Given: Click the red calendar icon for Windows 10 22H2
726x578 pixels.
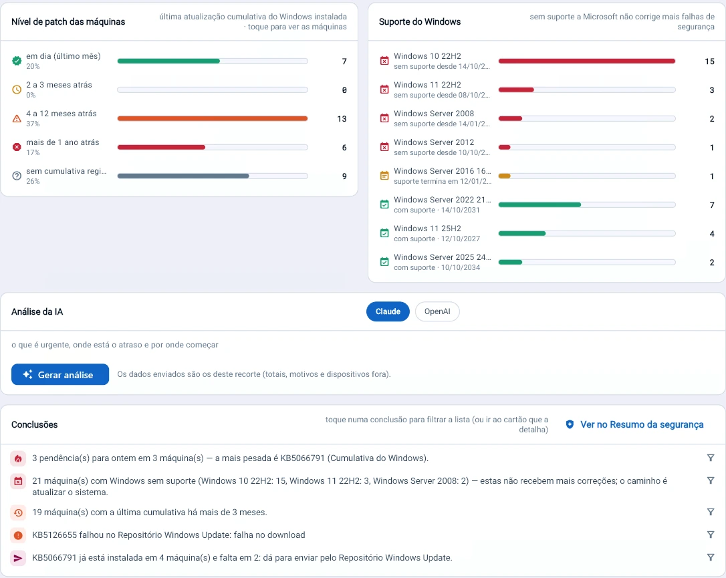Looking at the screenshot, I should 384,61.
